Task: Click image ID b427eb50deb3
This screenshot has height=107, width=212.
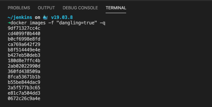Action: click(24, 55)
